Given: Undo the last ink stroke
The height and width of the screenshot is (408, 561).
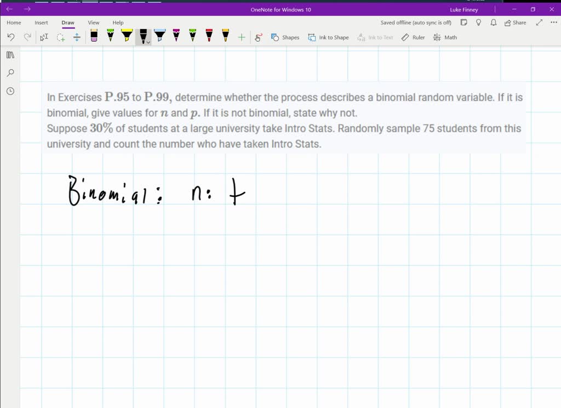Looking at the screenshot, I should pyautogui.click(x=11, y=37).
